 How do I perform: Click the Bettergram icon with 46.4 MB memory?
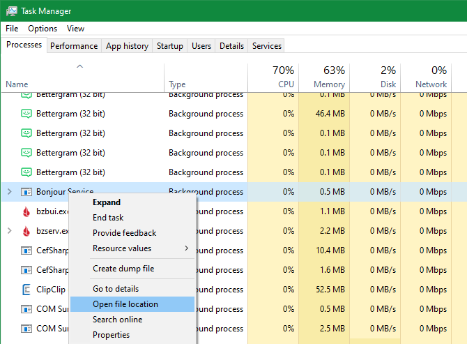click(x=26, y=114)
